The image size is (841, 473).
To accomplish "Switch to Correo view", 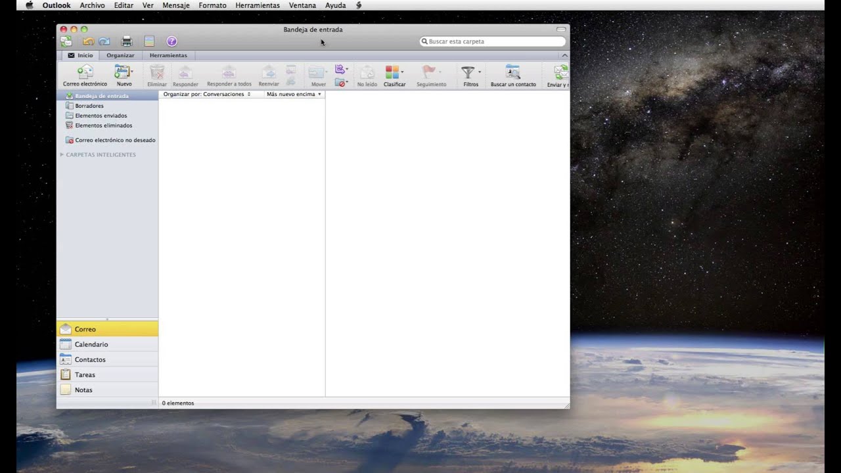I will point(107,329).
